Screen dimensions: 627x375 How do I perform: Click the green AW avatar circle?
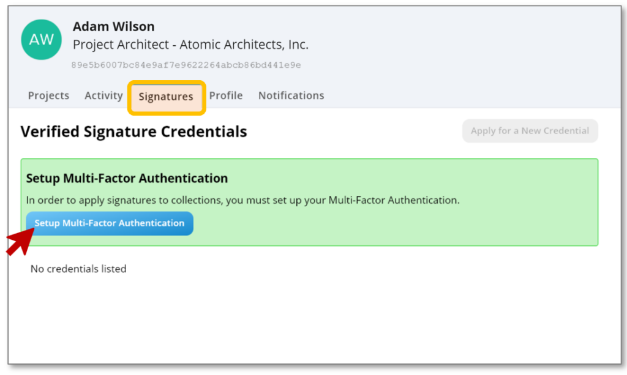click(x=41, y=40)
